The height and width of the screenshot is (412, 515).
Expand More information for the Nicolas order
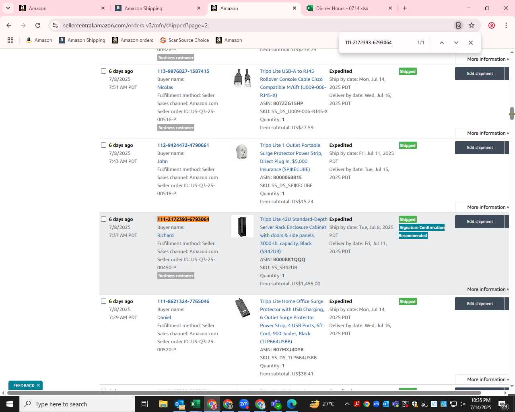pos(488,133)
